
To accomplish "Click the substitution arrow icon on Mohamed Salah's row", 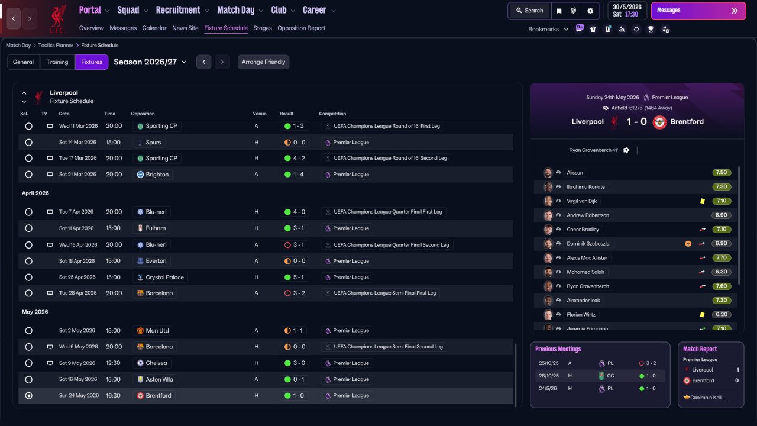I will pos(702,272).
